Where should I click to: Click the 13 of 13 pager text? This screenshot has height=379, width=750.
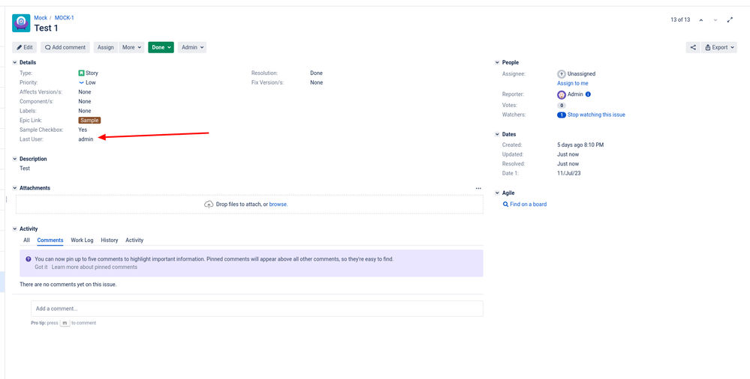pos(680,20)
